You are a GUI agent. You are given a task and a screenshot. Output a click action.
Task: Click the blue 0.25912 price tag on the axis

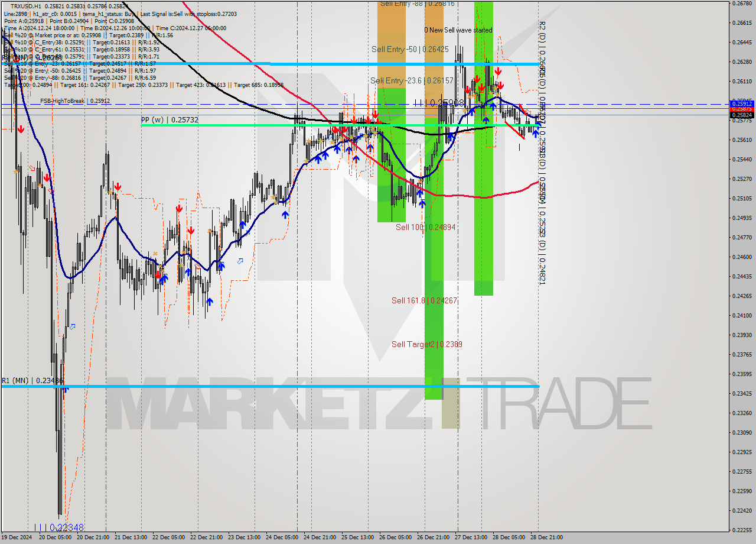click(742, 103)
